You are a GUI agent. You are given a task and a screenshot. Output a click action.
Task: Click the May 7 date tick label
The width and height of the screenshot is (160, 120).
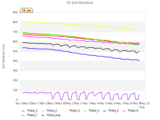[x=120, y=103]
